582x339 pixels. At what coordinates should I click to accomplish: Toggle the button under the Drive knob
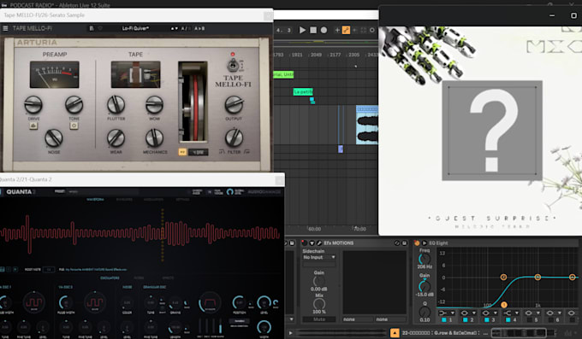pos(33,126)
